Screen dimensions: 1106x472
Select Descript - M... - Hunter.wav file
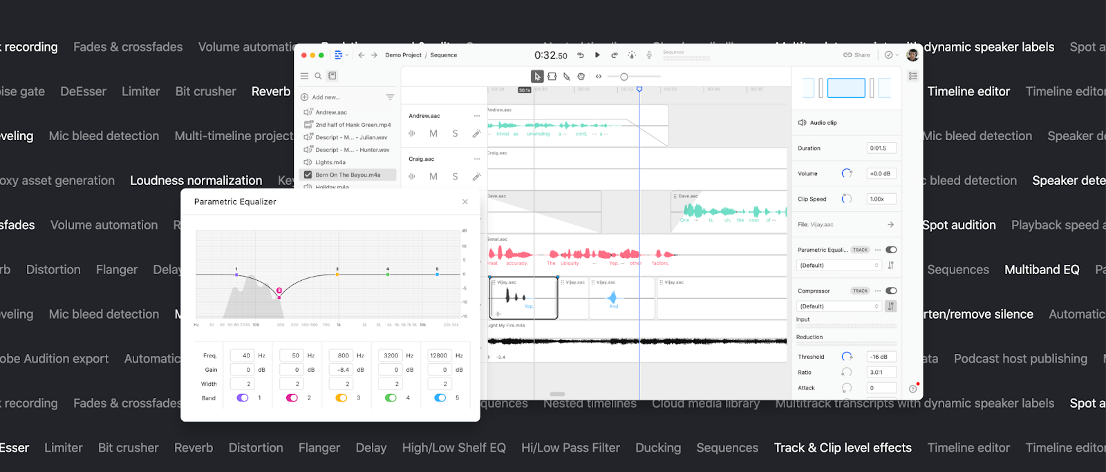click(x=349, y=150)
